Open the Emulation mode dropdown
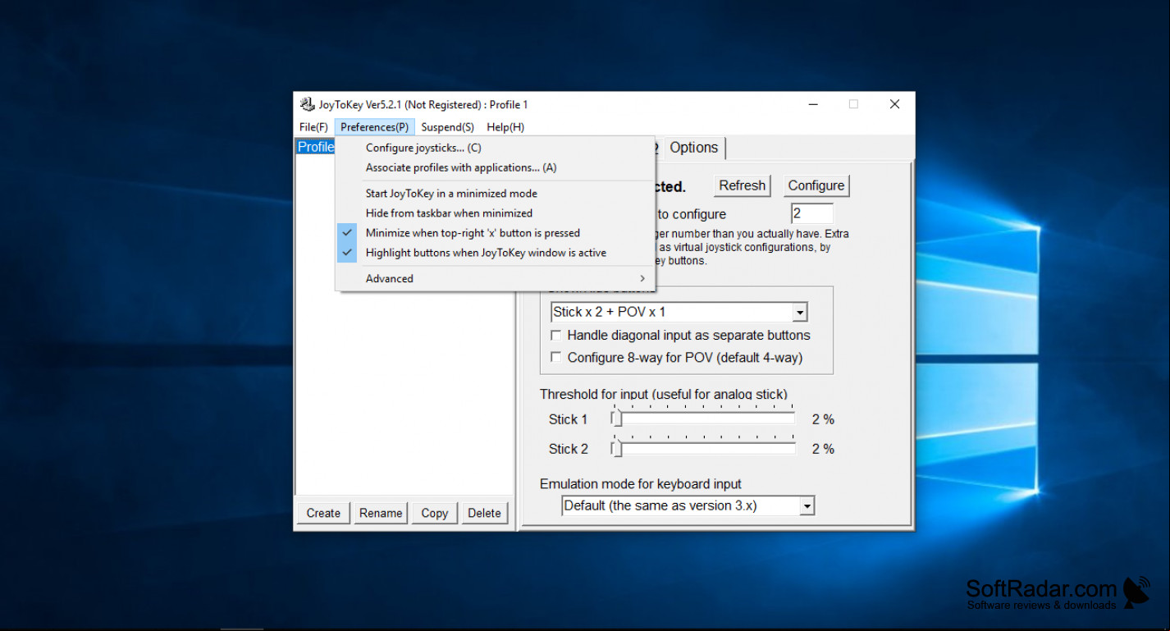The height and width of the screenshot is (631, 1170). pyautogui.click(x=688, y=505)
